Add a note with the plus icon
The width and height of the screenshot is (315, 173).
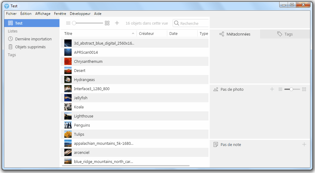click(304, 144)
